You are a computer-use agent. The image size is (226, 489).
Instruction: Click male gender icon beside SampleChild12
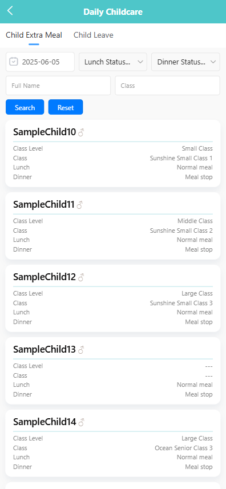(x=81, y=277)
